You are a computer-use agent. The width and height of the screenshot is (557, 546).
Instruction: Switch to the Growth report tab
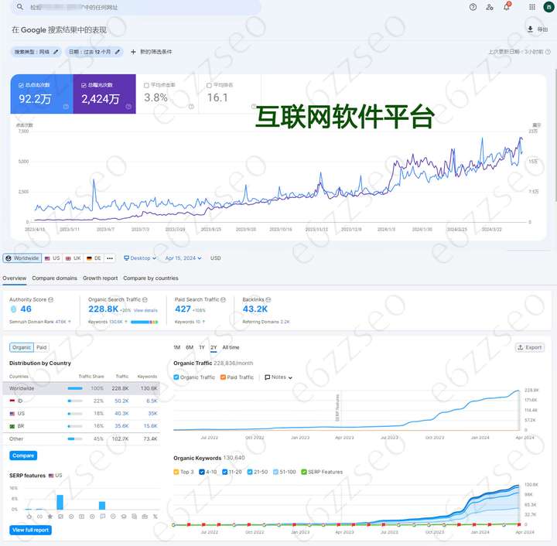100,278
